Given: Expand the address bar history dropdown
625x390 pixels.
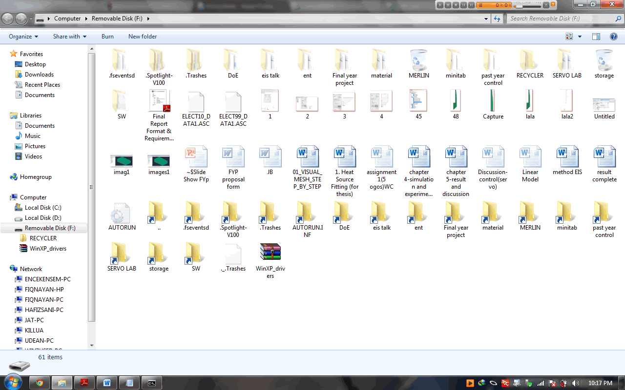Looking at the screenshot, I should pos(486,19).
